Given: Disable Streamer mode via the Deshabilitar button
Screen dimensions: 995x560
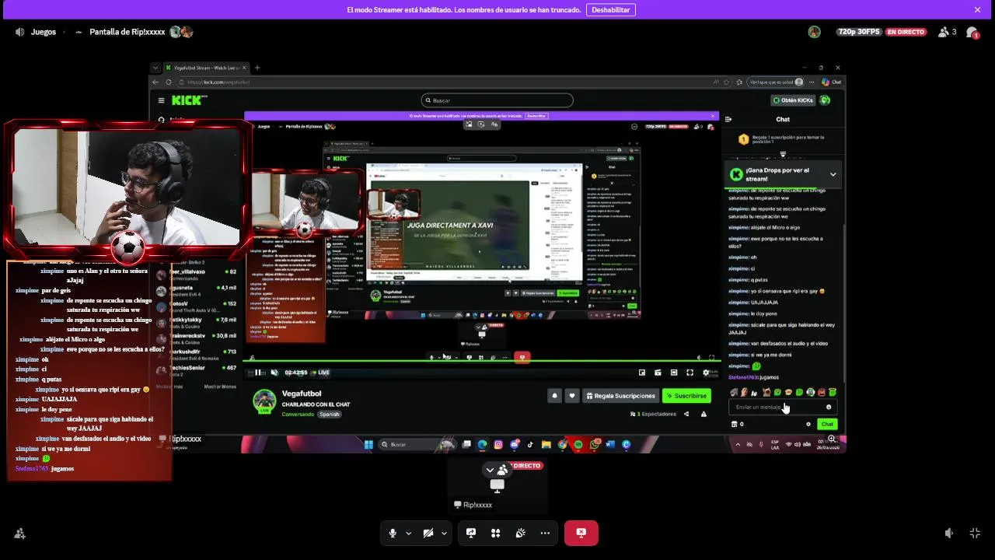Looking at the screenshot, I should [x=611, y=10].
